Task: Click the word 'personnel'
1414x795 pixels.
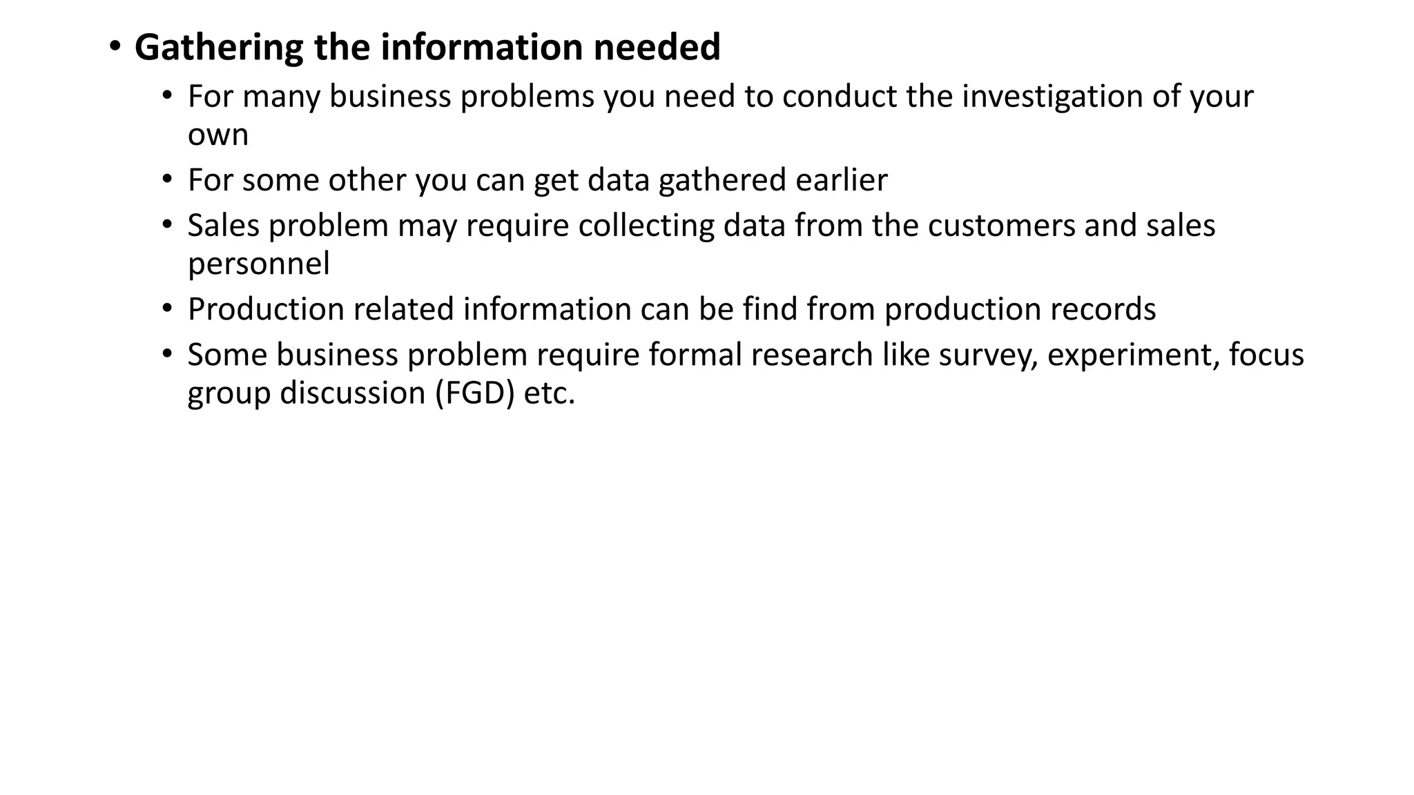Action: (259, 264)
